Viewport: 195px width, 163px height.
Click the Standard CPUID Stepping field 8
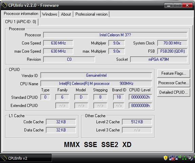[100, 97]
